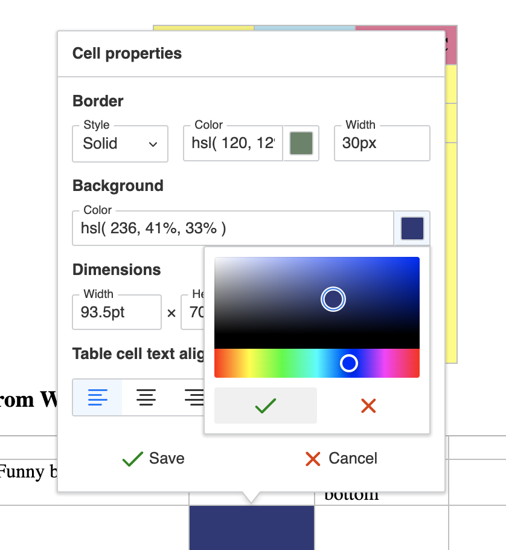Select the dark blue table cell below the dialog
The image size is (506, 550).
(251, 528)
